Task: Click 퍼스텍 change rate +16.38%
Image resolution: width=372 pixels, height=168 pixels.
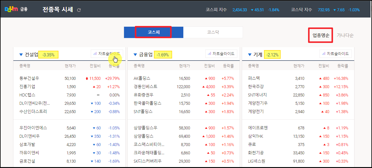Action: pos(341,78)
